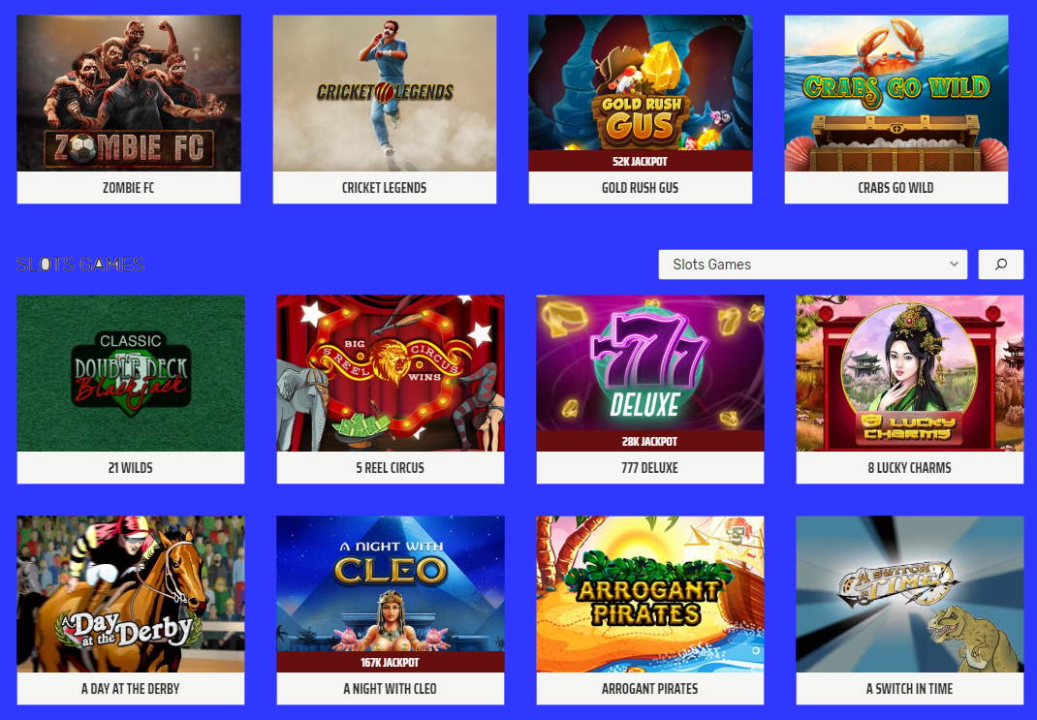This screenshot has height=720, width=1037.
Task: Select the 5 Reel Circus title link
Action: [391, 468]
